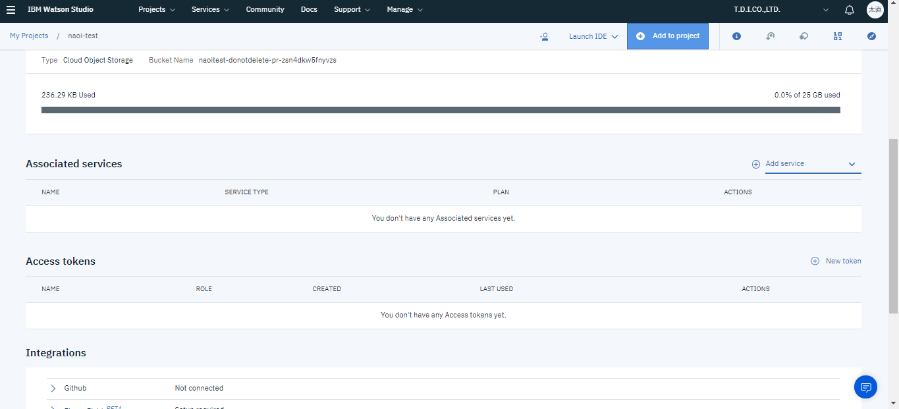
Task: Open the Add service dropdown
Action: point(813,164)
